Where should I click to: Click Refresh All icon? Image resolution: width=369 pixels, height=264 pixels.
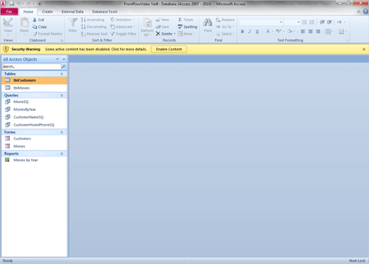pos(148,23)
